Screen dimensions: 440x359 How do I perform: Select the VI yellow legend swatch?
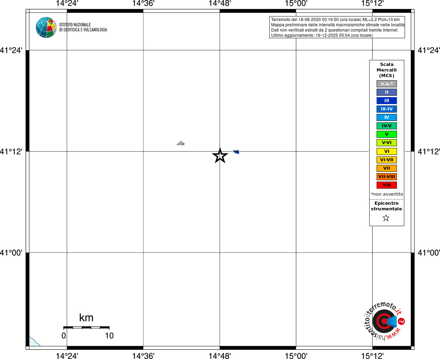click(387, 151)
